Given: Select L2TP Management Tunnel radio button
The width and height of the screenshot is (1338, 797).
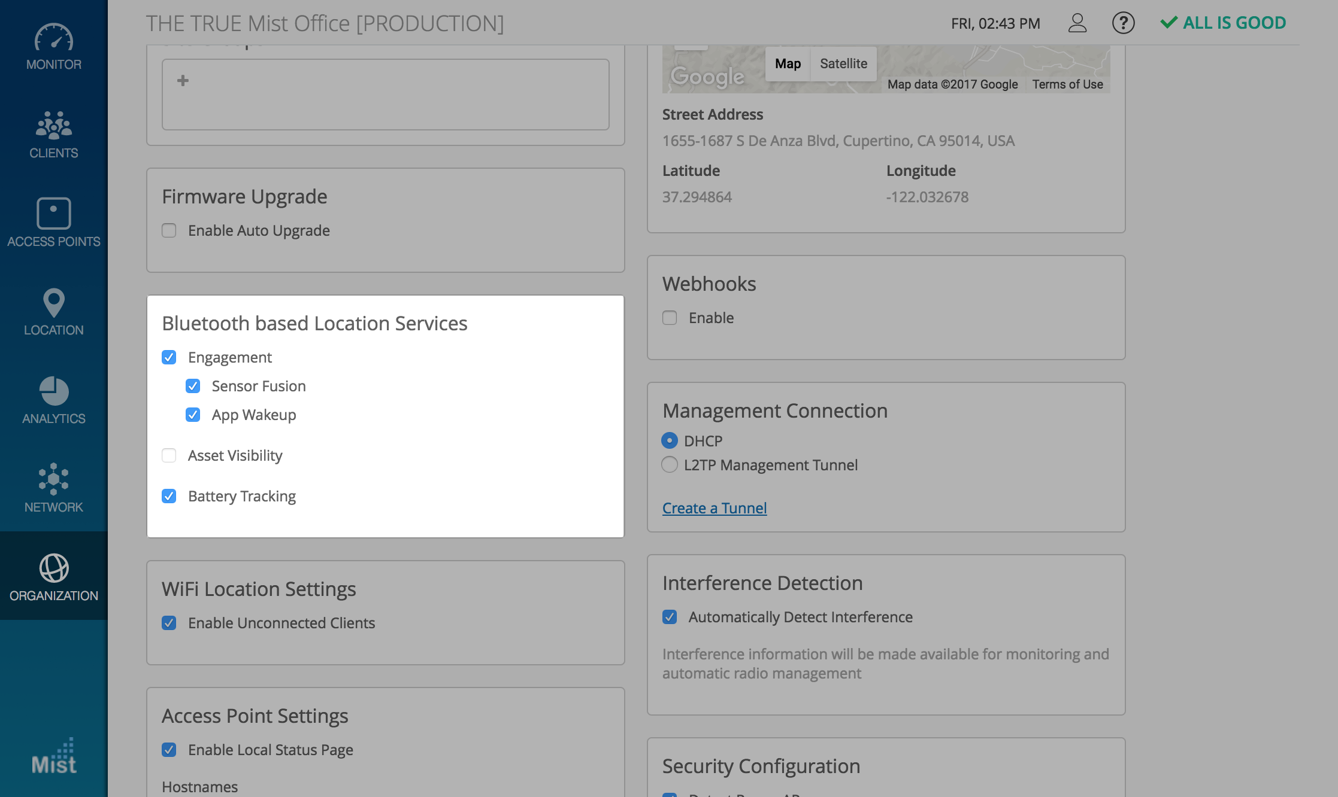Looking at the screenshot, I should [x=670, y=465].
